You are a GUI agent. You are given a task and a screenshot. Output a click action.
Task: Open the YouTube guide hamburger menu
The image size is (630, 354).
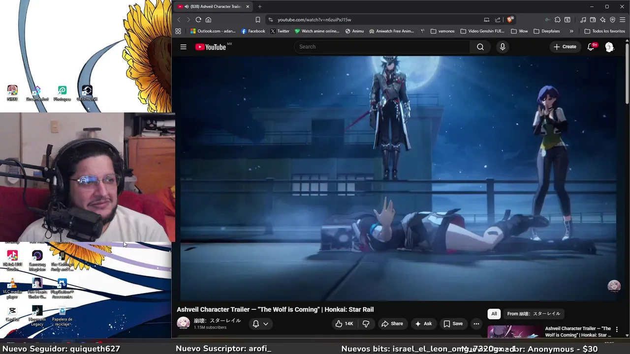(x=183, y=47)
